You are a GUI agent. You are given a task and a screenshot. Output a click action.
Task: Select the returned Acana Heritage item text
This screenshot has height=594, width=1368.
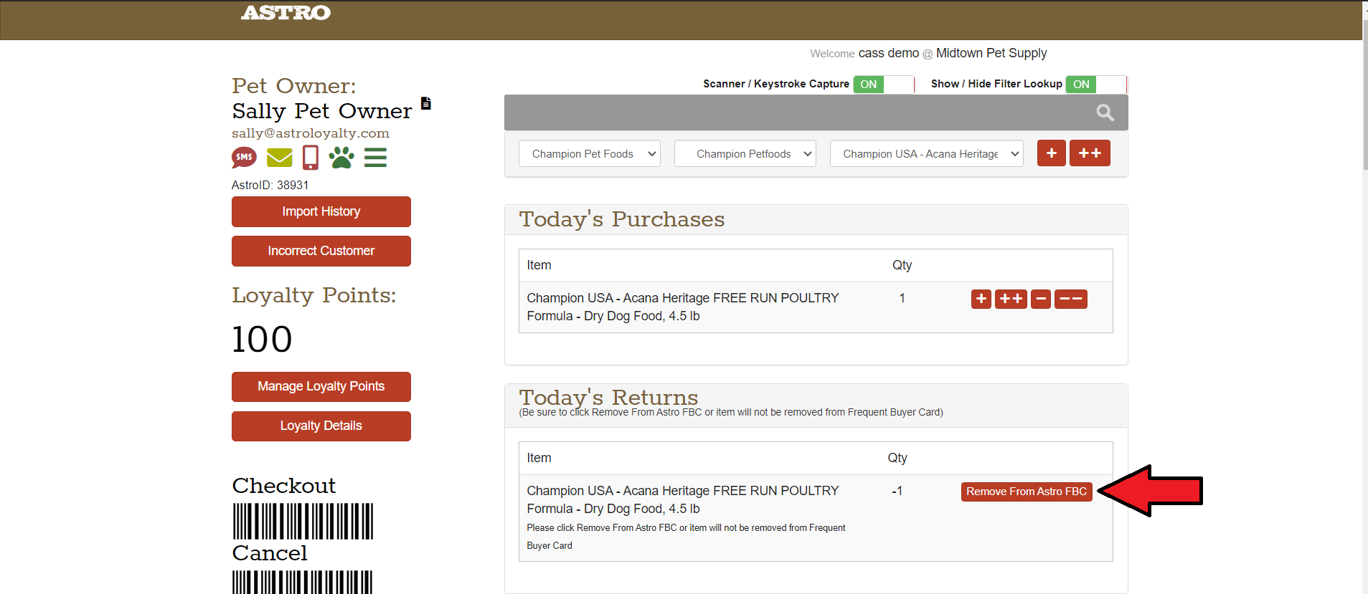coord(683,499)
